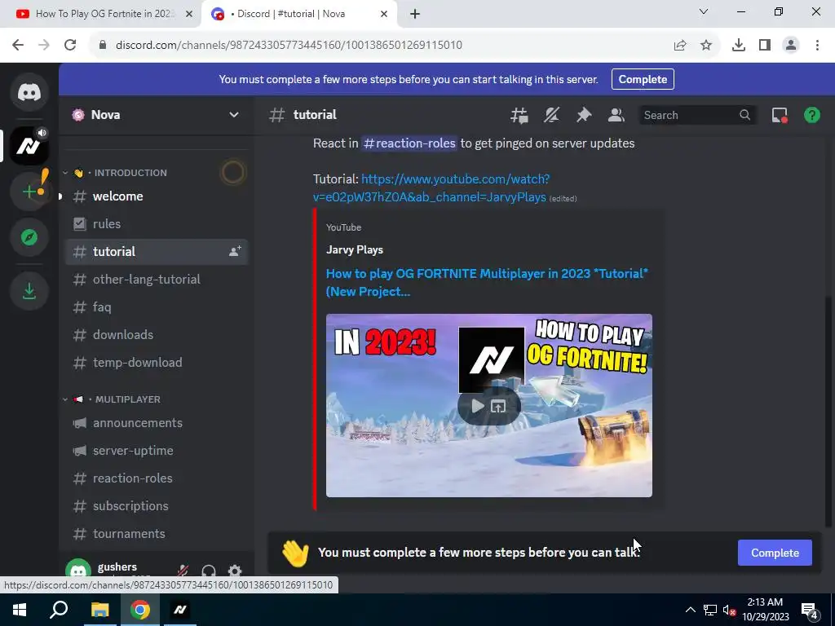This screenshot has height=626, width=835.
Task: Open the announcements channel
Action: [157, 423]
